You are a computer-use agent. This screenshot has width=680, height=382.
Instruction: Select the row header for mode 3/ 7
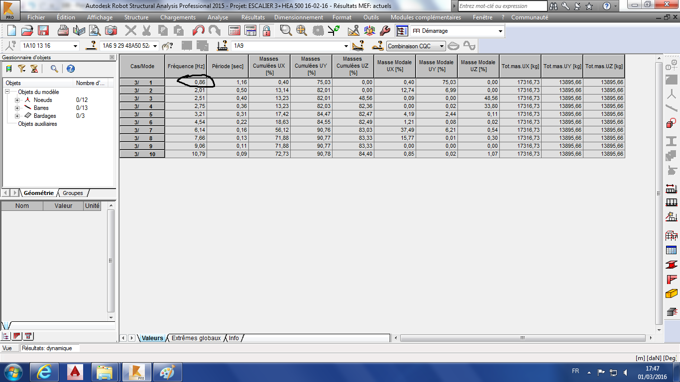tap(142, 130)
